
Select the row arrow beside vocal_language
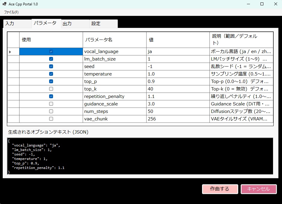tap(13, 52)
